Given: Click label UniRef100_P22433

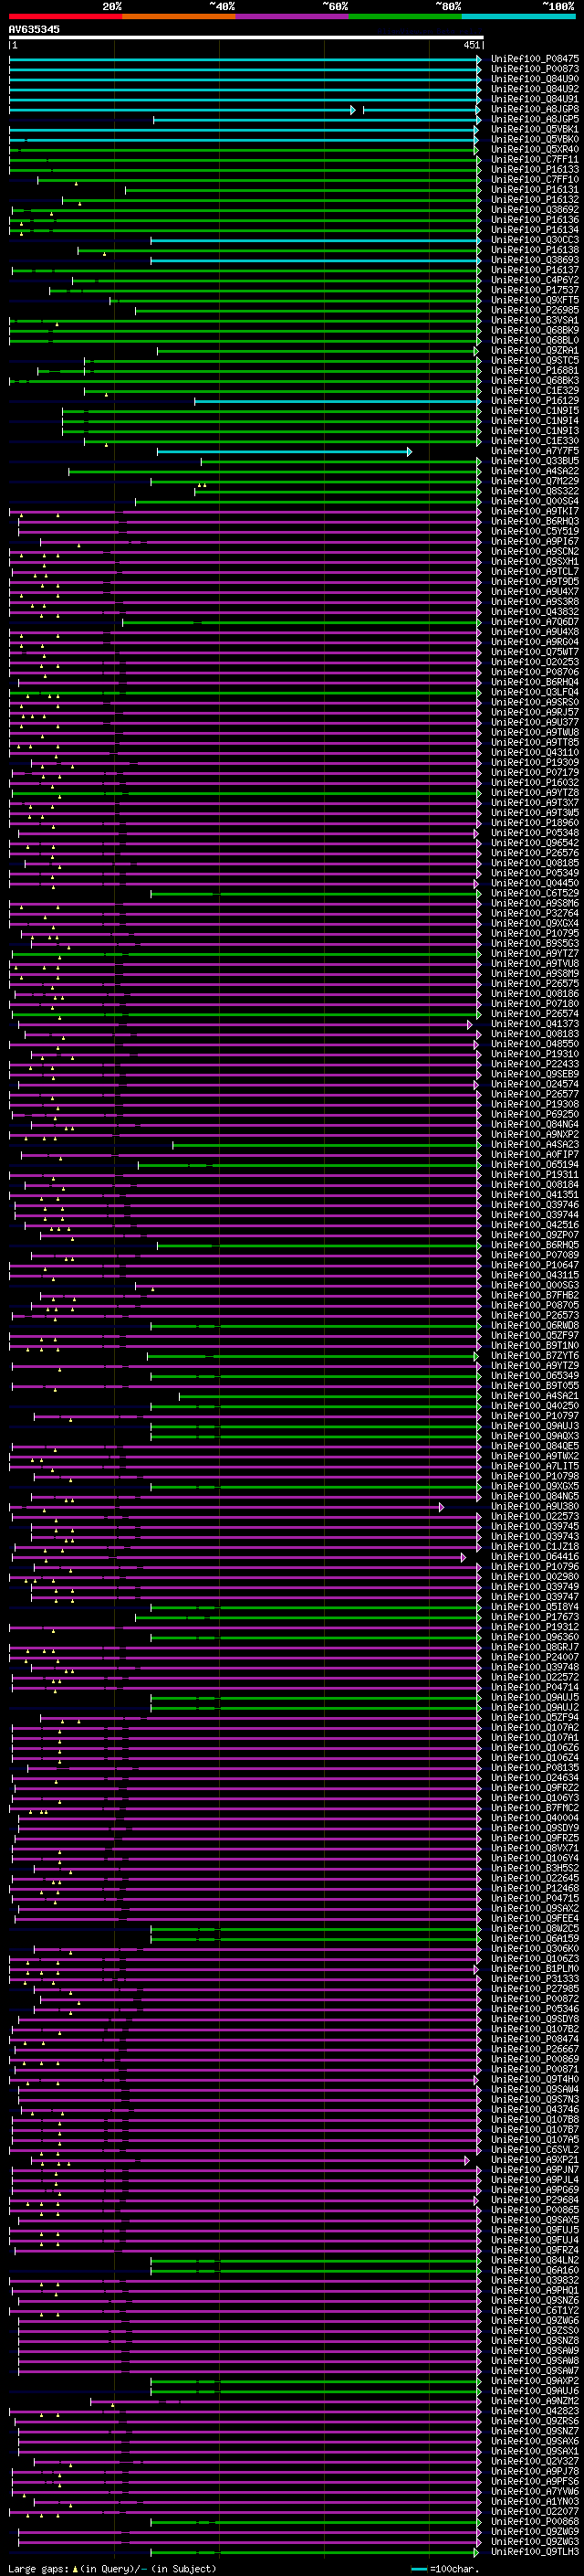Looking at the screenshot, I should 535,1064.
